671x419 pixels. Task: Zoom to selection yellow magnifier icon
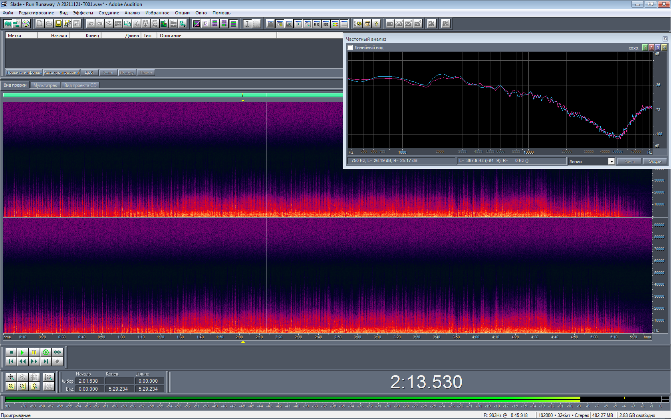[x=11, y=386]
